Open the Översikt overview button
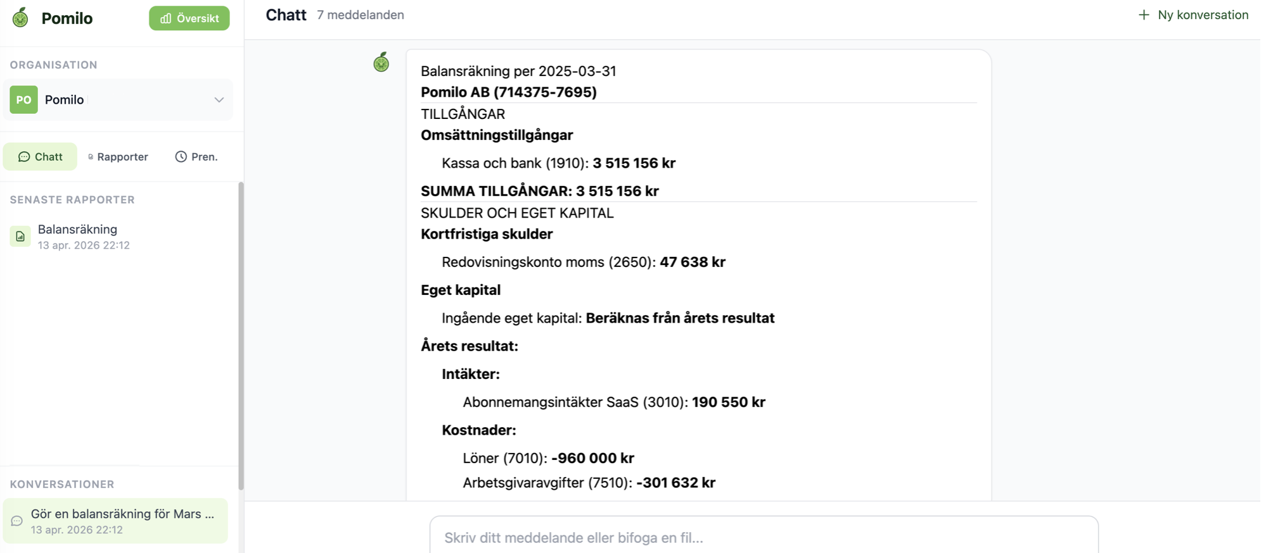Screen dimensions: 1266x553 click(x=189, y=18)
